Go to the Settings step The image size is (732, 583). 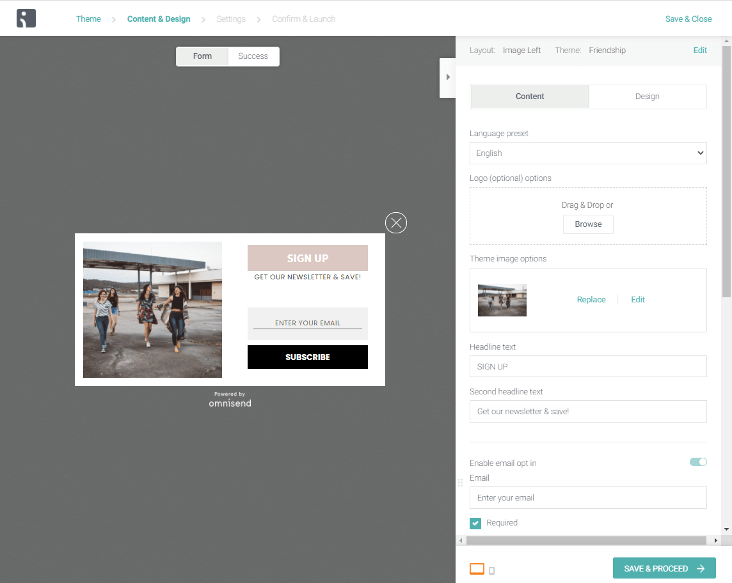tap(231, 19)
